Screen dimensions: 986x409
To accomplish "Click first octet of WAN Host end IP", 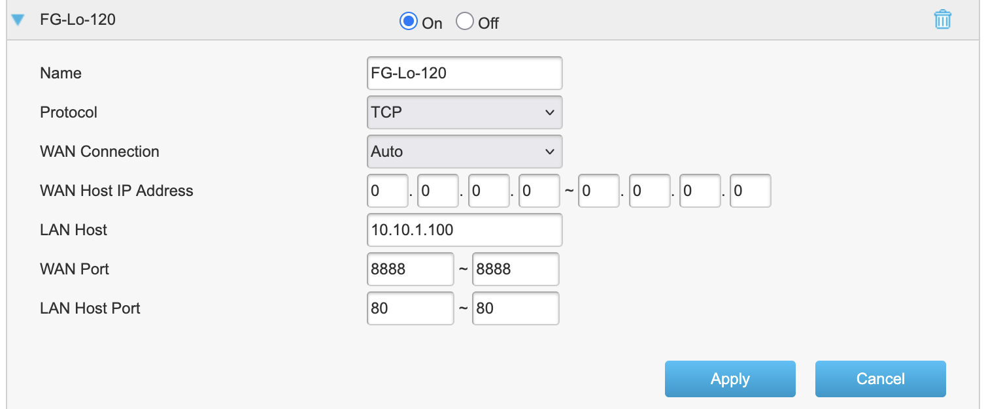I will point(598,191).
